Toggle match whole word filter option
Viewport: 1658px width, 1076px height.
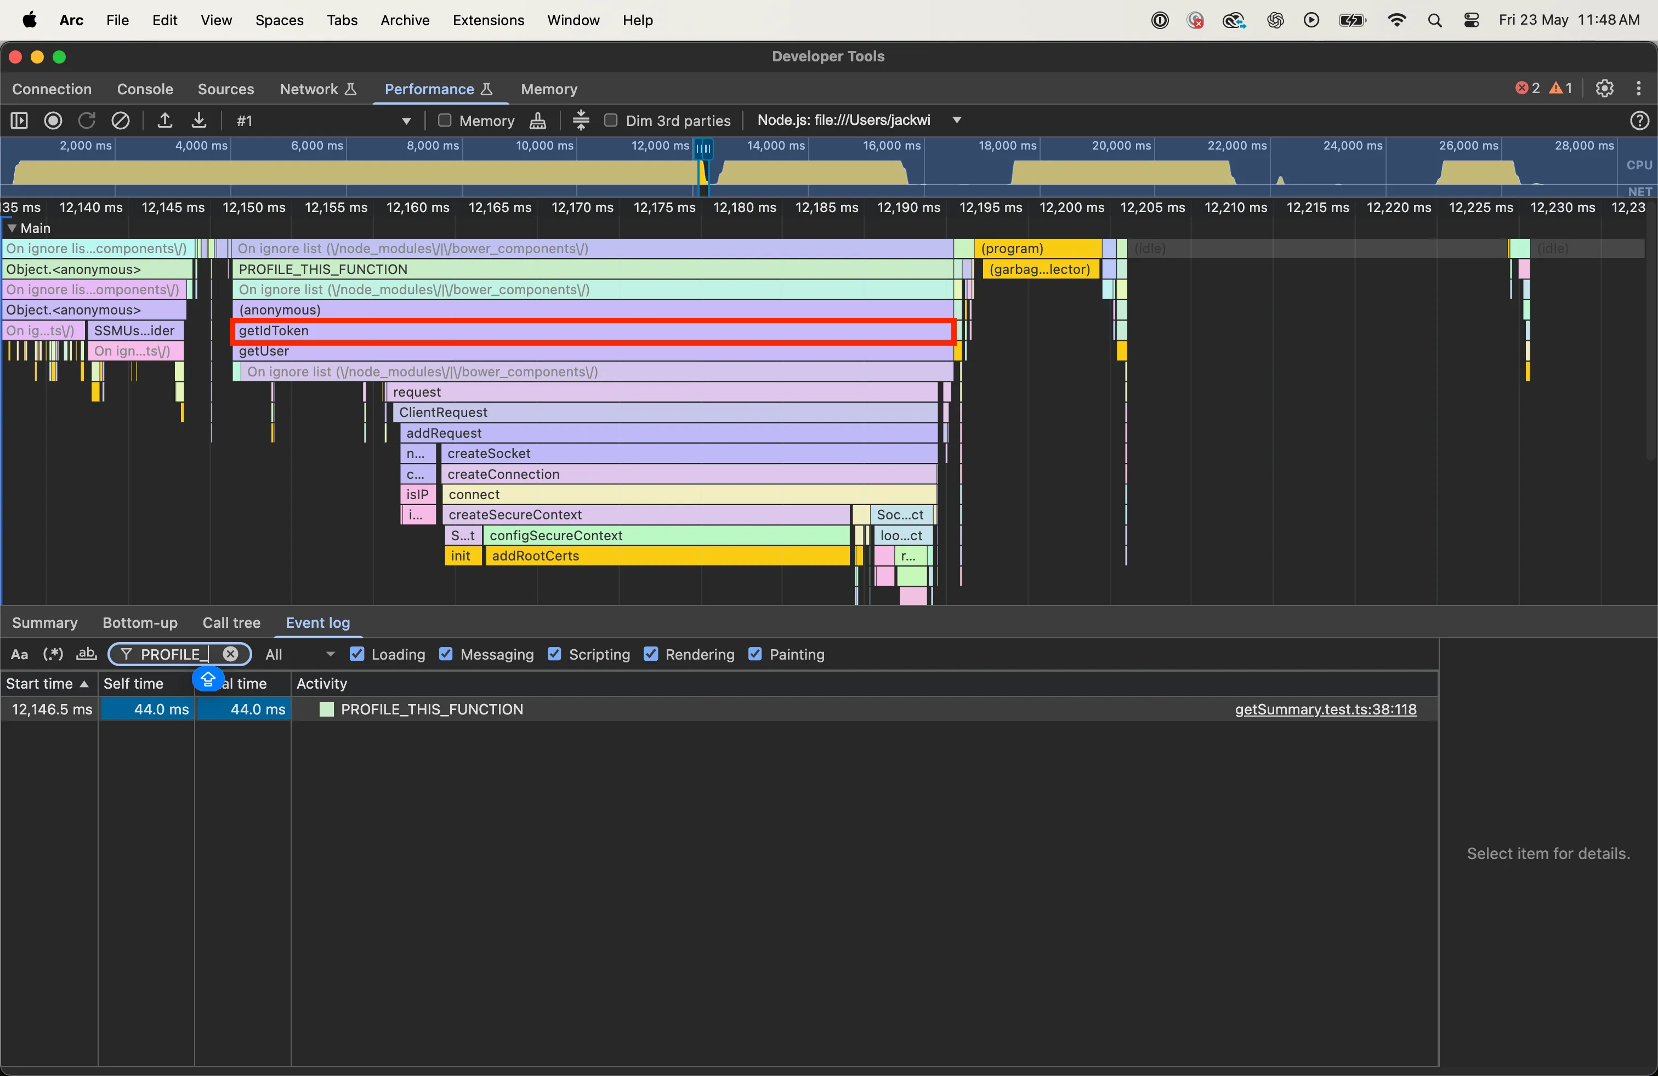[87, 654]
